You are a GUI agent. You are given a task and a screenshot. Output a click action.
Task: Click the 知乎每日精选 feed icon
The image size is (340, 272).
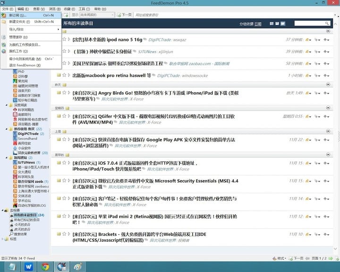[15, 100]
